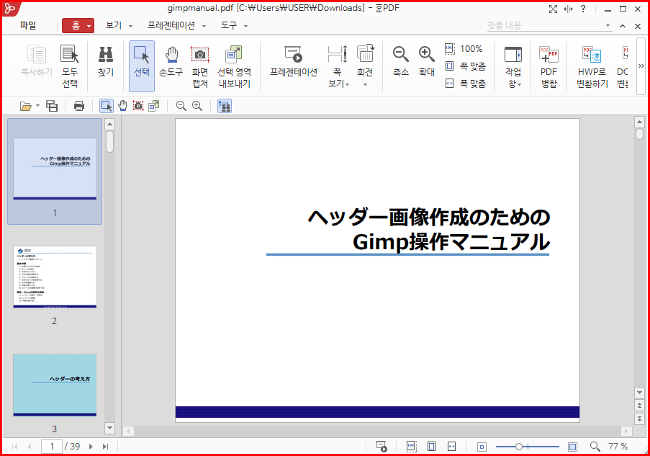This screenshot has width=650, height=456.
Task: Click the small zoom-out box left of the slider
Action: click(482, 447)
